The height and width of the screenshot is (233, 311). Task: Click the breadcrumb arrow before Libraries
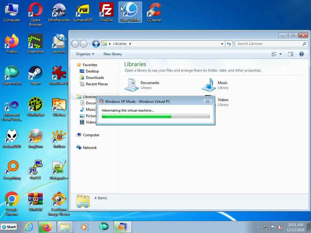110,44
